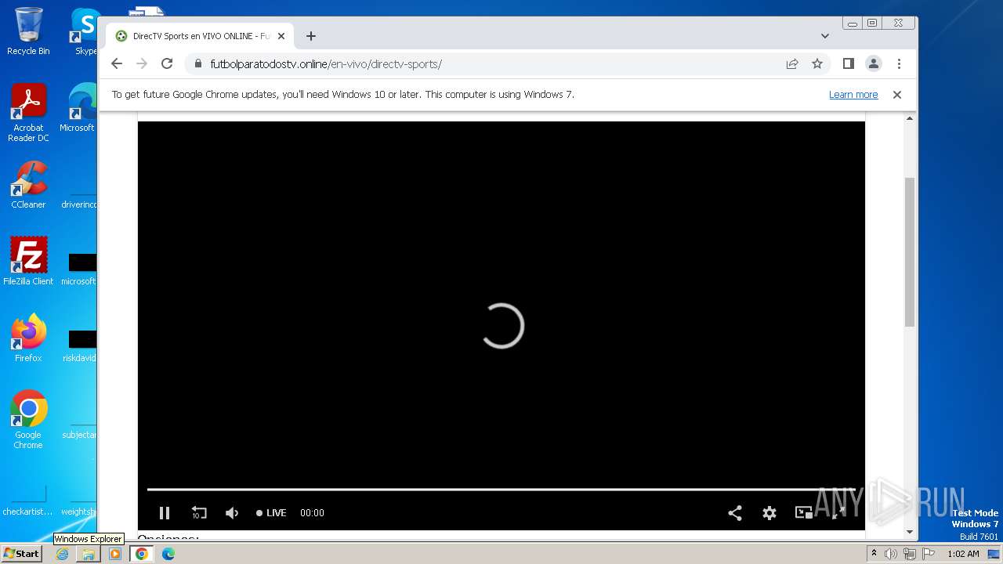Image resolution: width=1003 pixels, height=564 pixels.
Task: Toggle Chrome side panel
Action: [x=848, y=63]
